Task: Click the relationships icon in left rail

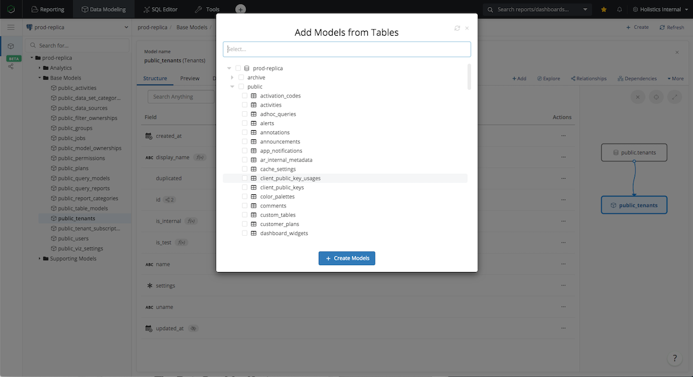Action: (x=11, y=67)
